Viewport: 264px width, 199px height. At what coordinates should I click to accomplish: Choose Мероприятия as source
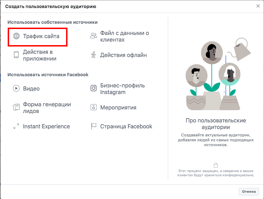[x=118, y=107]
